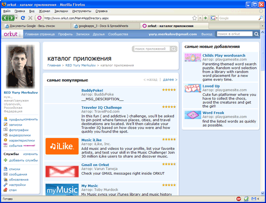Switch to Документы Google tab
This screenshot has height=203, width=266.
pyautogui.click(x=35, y=26)
